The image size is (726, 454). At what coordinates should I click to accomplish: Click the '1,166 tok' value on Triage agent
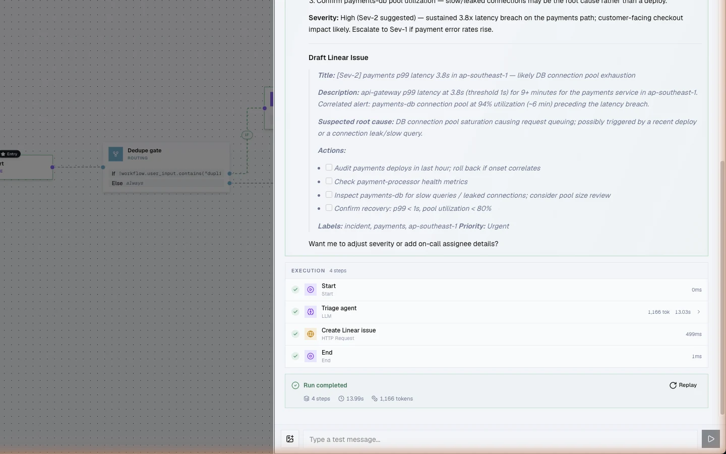(658, 312)
